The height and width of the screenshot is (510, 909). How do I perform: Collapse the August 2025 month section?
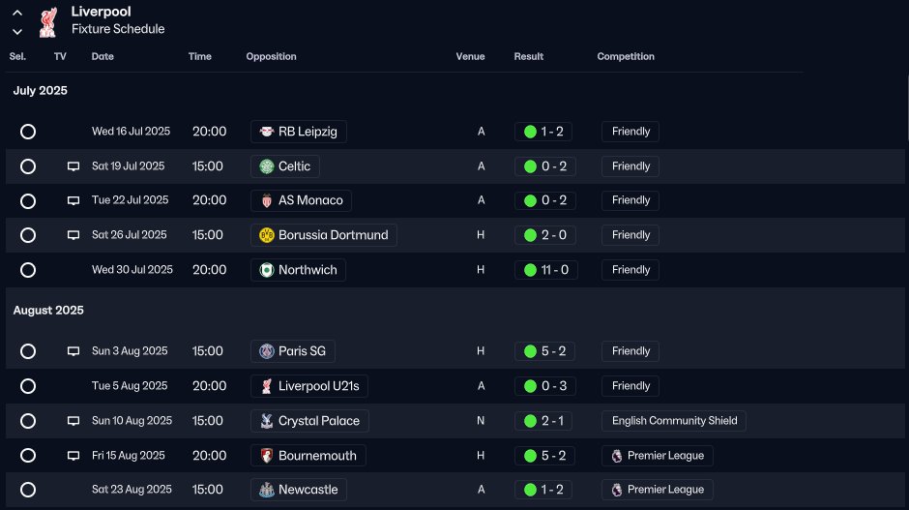coord(48,311)
